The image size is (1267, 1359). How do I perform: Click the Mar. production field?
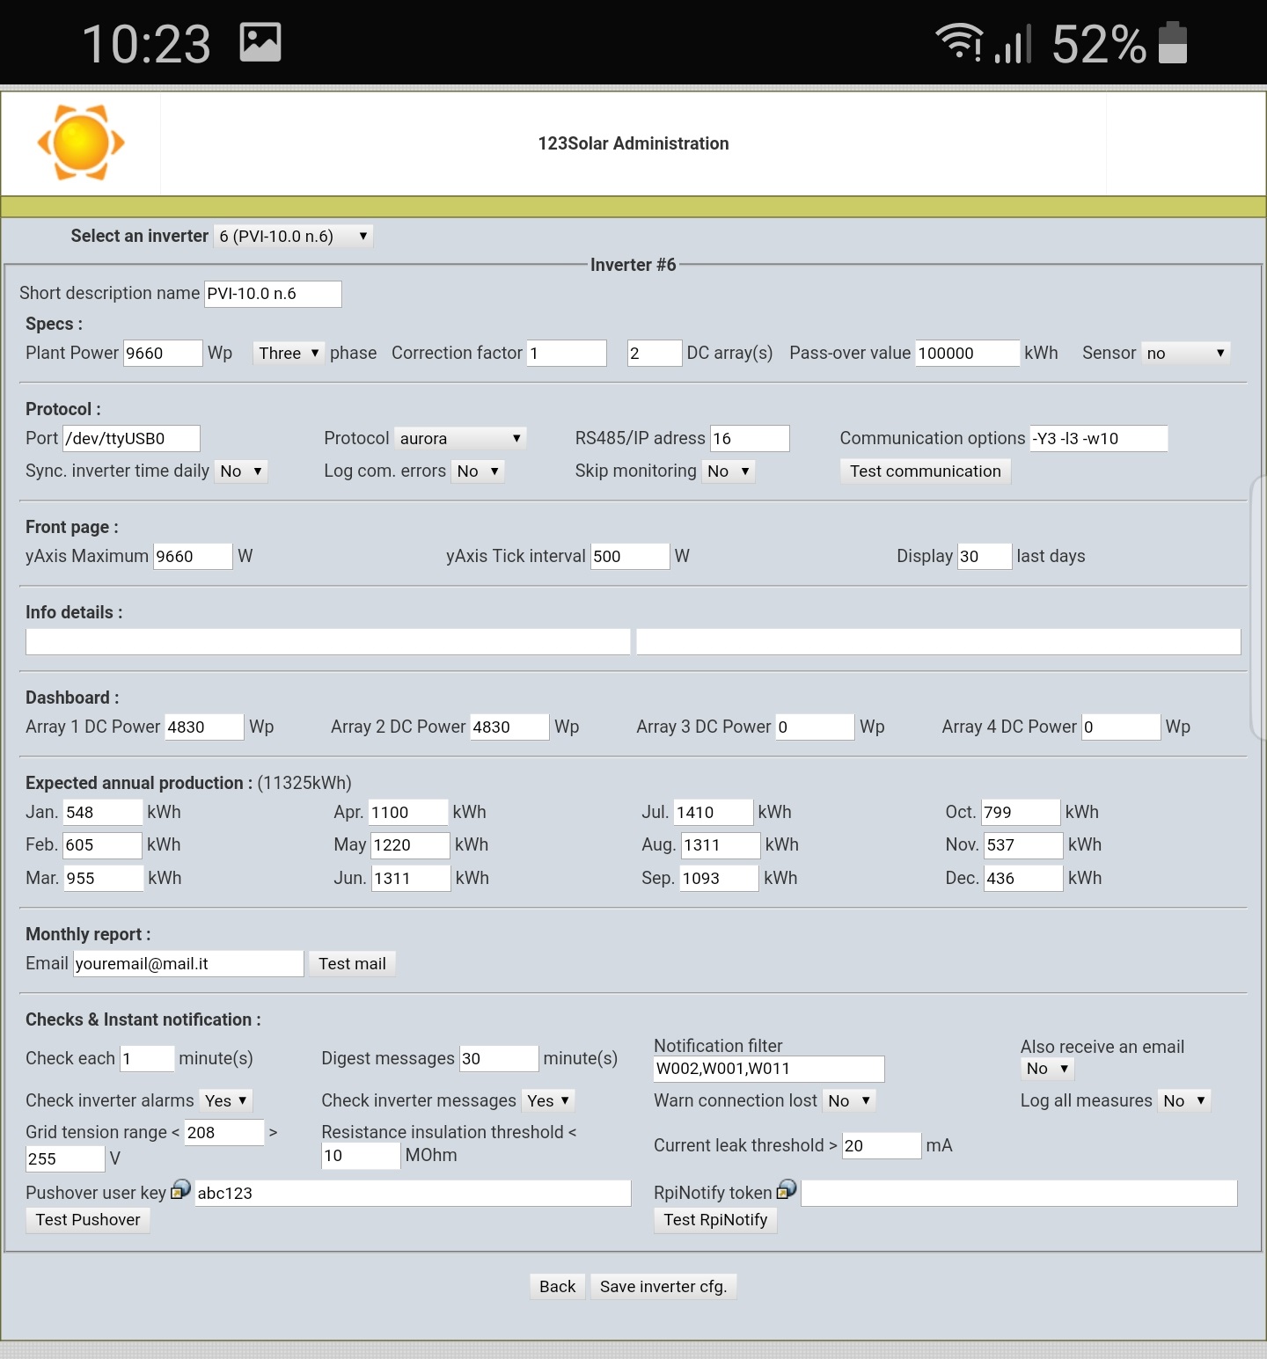103,878
